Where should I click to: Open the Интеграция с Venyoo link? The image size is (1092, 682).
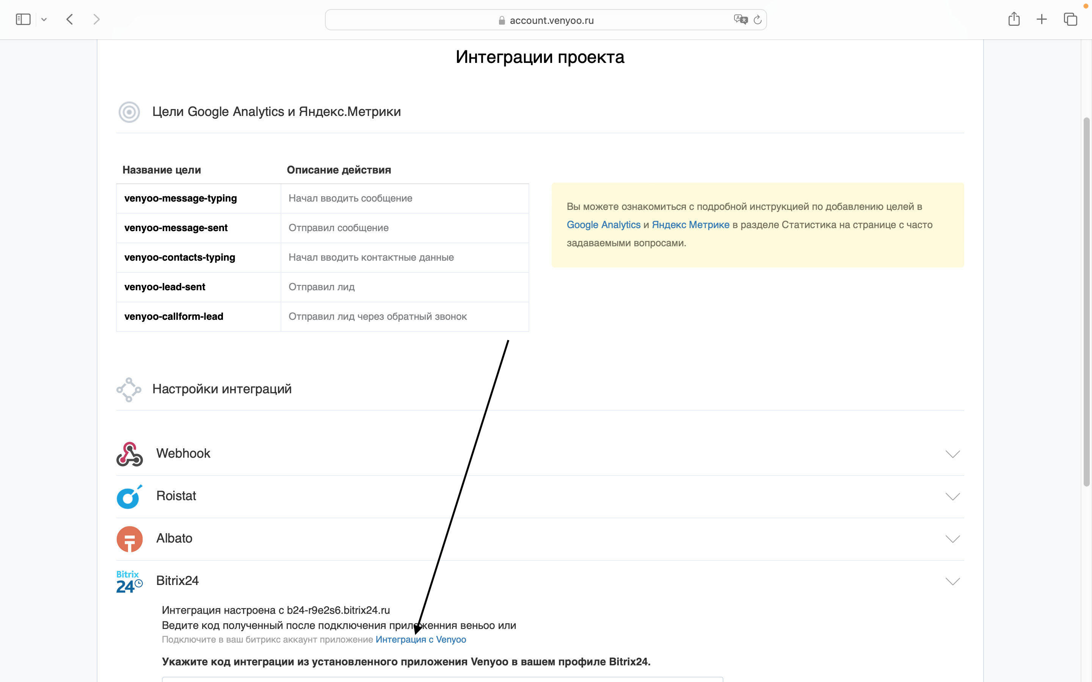tap(421, 640)
